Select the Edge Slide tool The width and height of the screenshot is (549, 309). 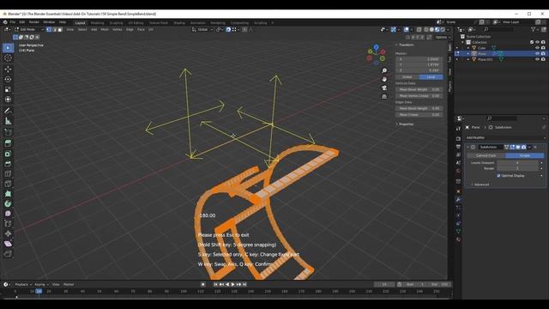8,223
